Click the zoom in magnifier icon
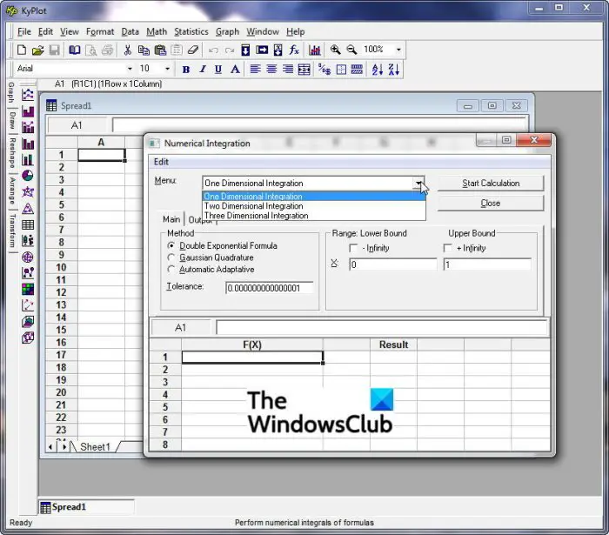Screen dimensions: 609x535 click(x=335, y=50)
